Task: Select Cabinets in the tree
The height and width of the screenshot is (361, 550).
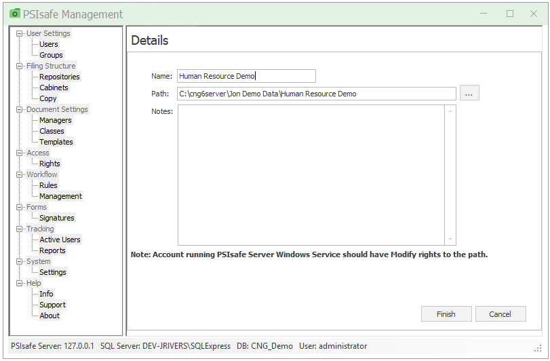Action: [x=54, y=88]
